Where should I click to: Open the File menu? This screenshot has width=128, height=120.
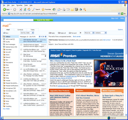[x=4, y=5]
